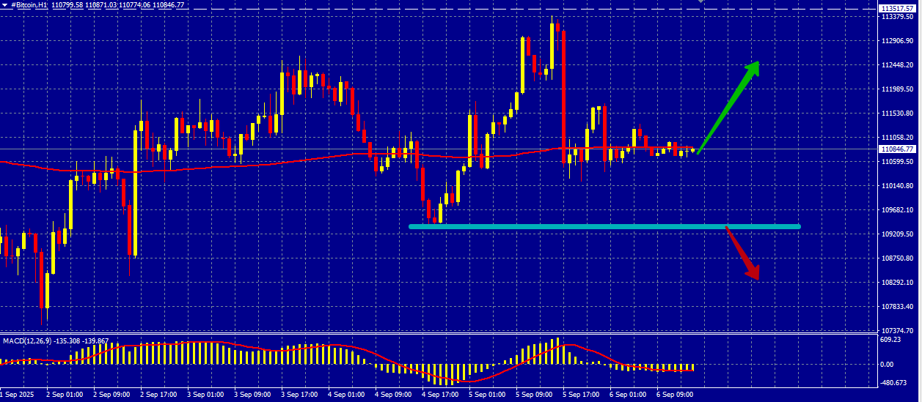Click the 4 Sep 17:00 time label
The image size is (922, 402).
(439, 395)
